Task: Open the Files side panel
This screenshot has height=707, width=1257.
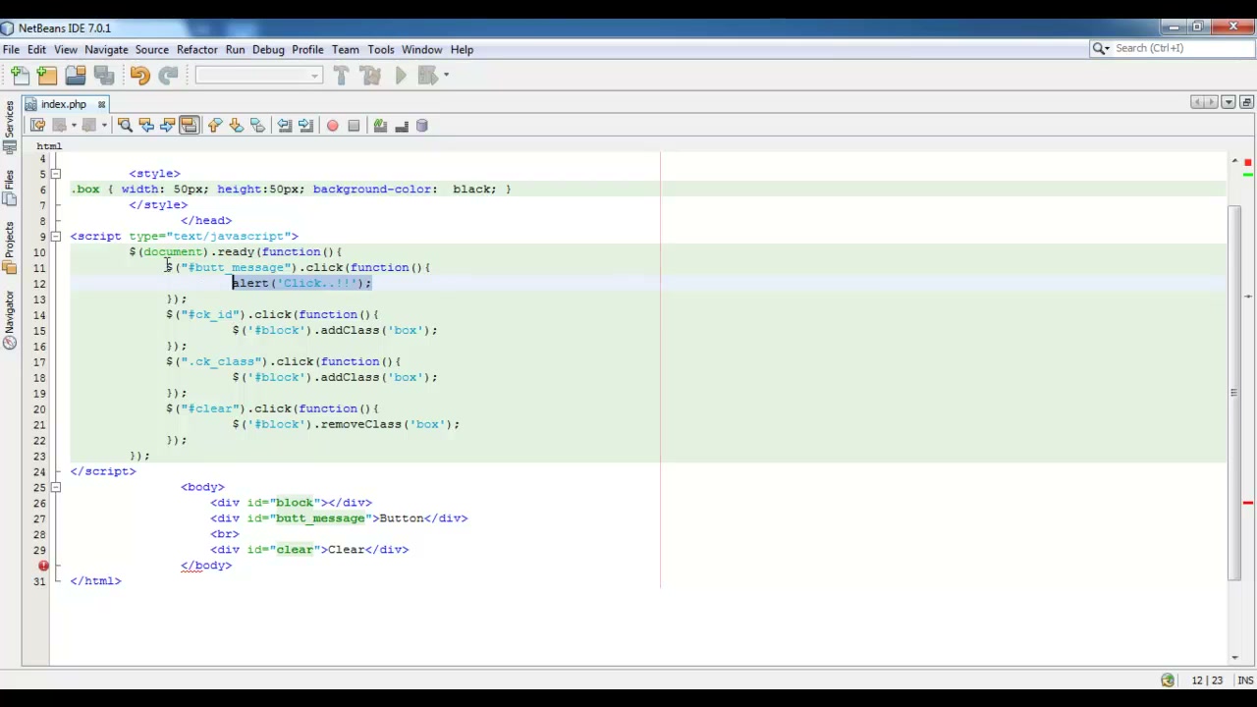Action: (x=10, y=187)
